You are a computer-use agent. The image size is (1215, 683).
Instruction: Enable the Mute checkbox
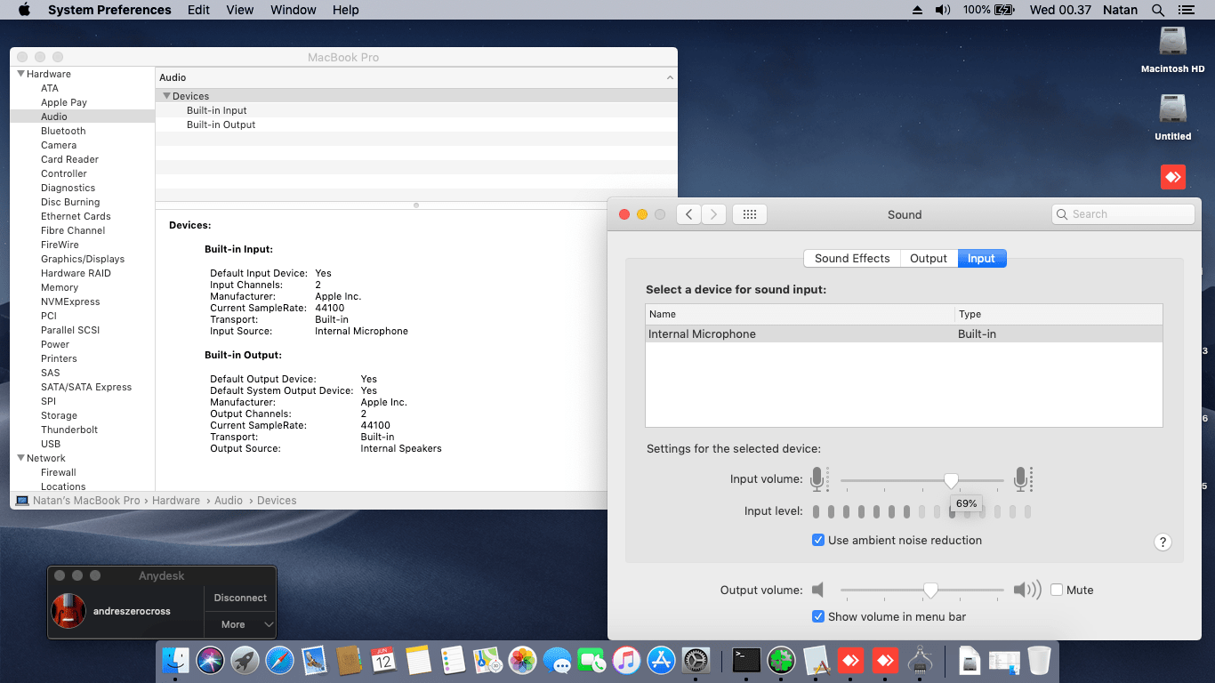[x=1057, y=590]
